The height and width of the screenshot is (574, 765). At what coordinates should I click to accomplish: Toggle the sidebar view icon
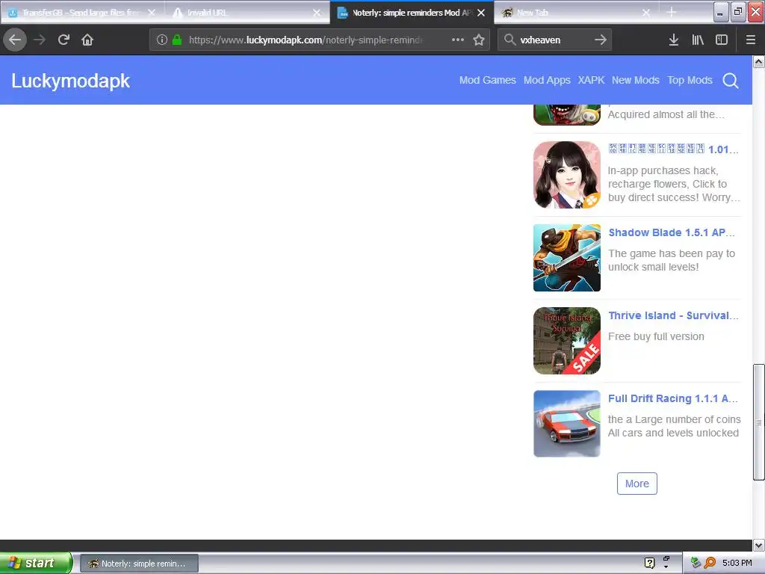tap(722, 40)
